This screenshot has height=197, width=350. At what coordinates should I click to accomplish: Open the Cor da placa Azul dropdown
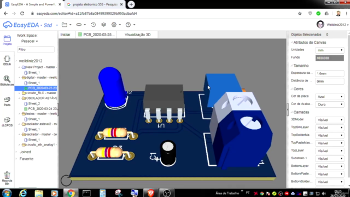tap(329, 97)
